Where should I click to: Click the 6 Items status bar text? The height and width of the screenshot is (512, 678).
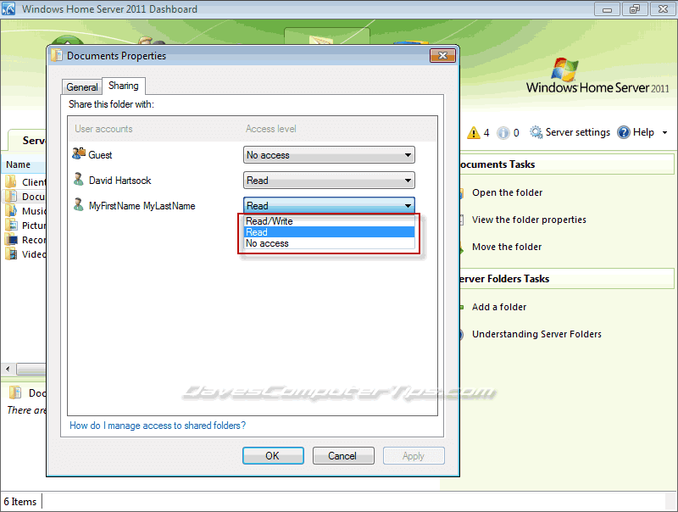click(20, 502)
